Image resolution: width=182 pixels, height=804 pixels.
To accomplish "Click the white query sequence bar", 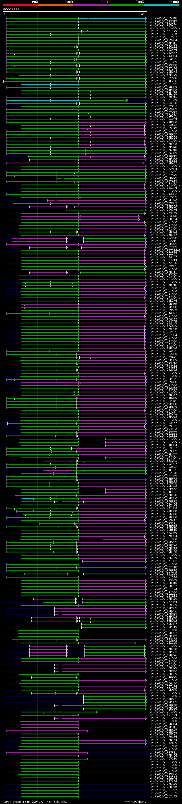I will (75, 12).
